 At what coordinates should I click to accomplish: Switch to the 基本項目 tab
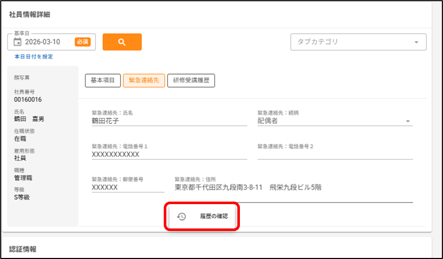[x=103, y=80]
